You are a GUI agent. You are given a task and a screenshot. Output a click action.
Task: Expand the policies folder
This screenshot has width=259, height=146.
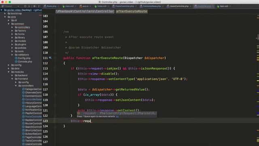click(12, 48)
